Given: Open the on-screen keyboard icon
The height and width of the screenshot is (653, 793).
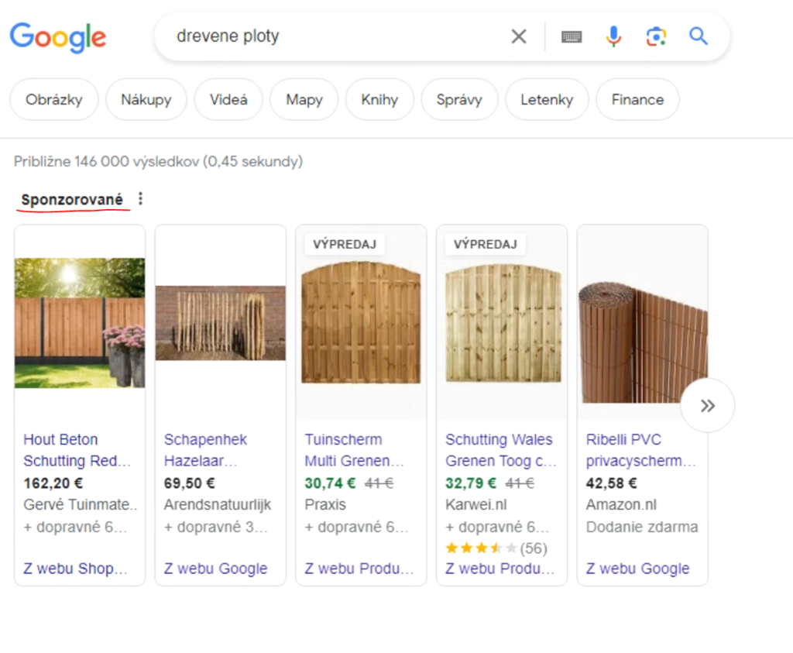Looking at the screenshot, I should coord(572,37).
